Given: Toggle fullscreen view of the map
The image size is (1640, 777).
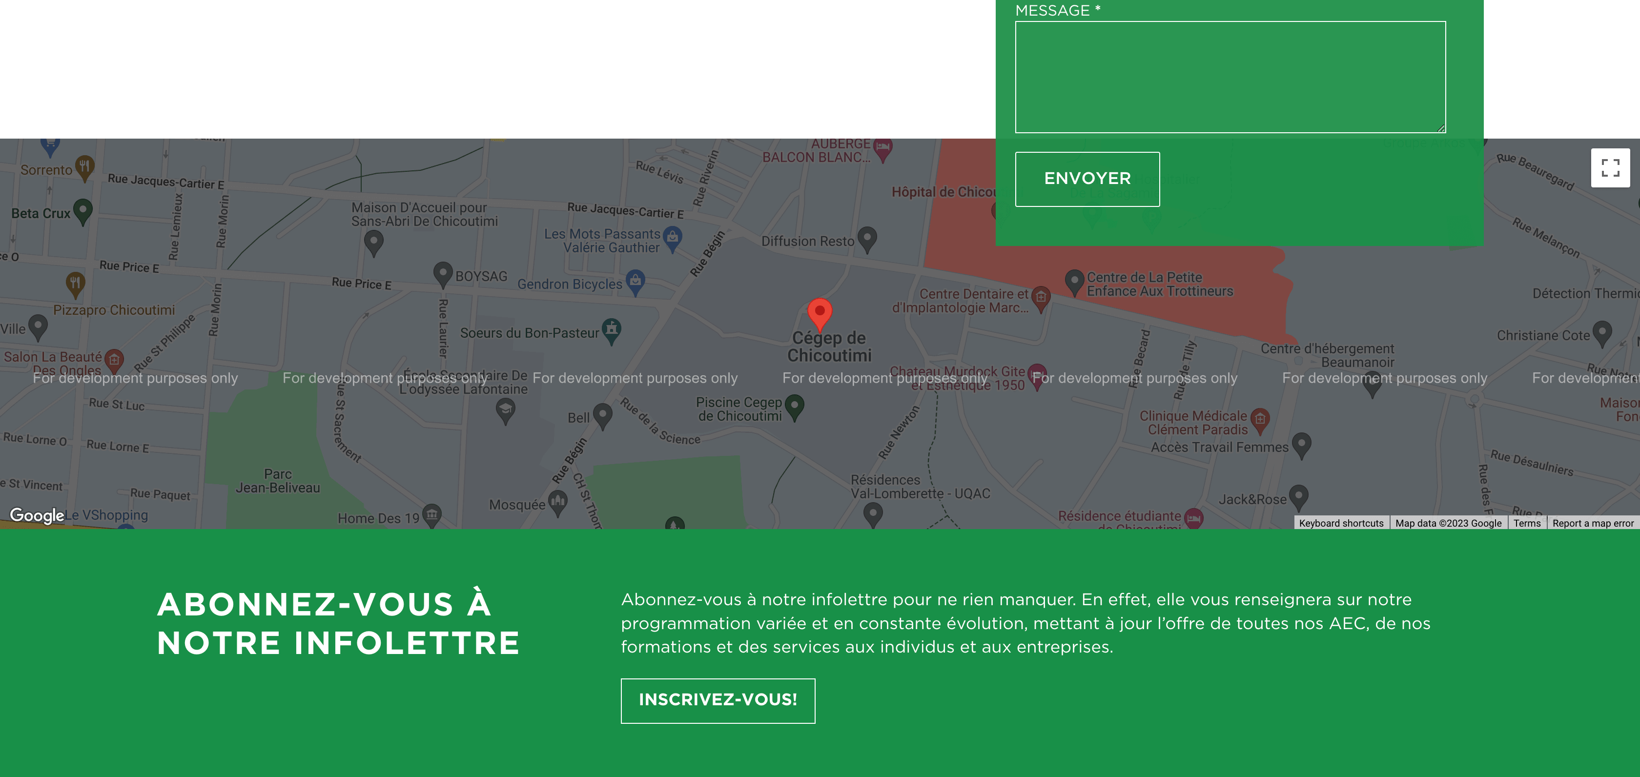Looking at the screenshot, I should (1610, 168).
